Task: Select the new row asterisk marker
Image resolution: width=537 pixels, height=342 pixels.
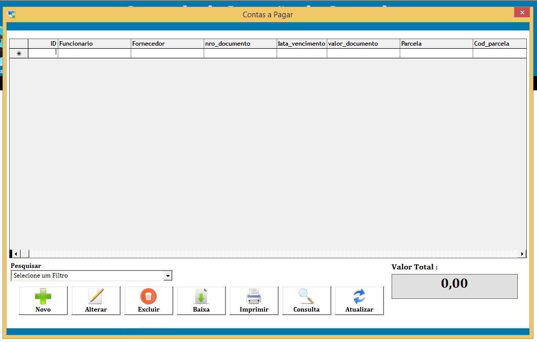Action: click(x=19, y=53)
